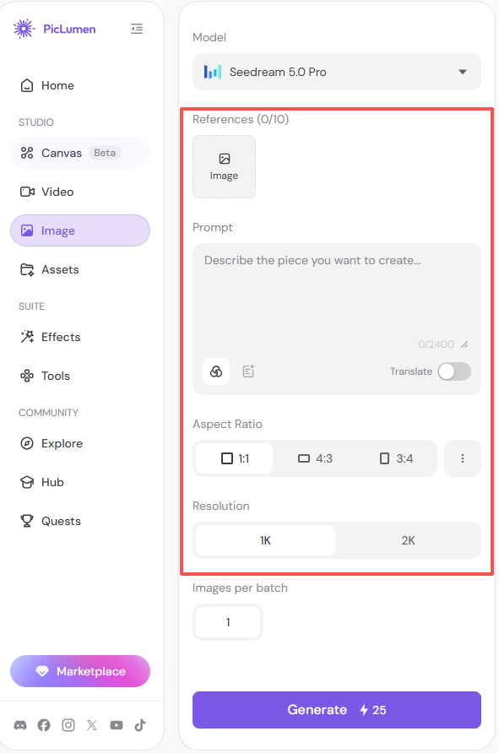Image resolution: width=499 pixels, height=753 pixels.
Task: Expand the Seedream 5.0 Pro model dropdown
Action: click(337, 72)
